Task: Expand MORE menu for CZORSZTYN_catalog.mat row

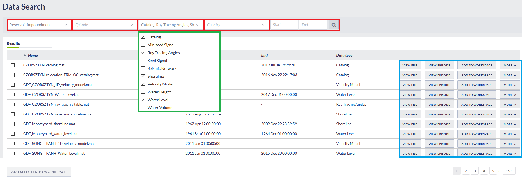Action: [510, 65]
